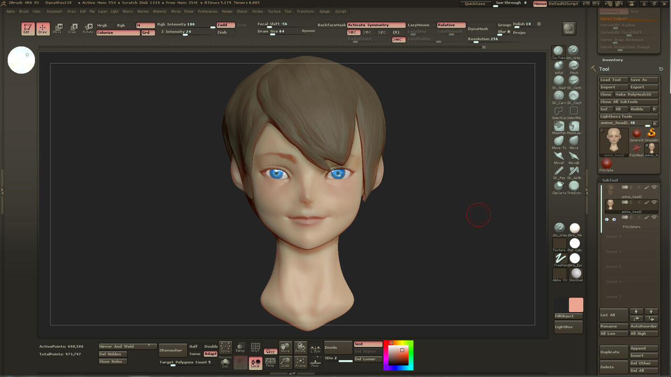671x377 pixels.
Task: Open the SkinShade material selector
Action: pos(576,274)
